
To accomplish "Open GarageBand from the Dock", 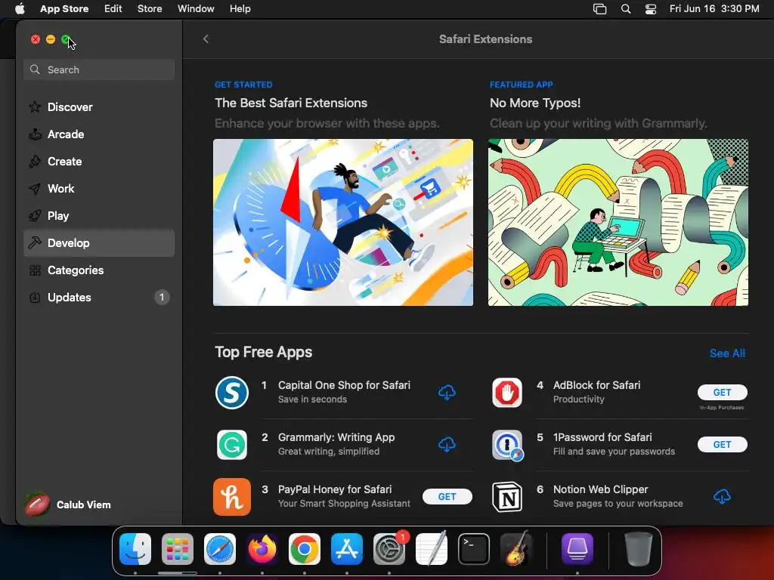I will [516, 549].
